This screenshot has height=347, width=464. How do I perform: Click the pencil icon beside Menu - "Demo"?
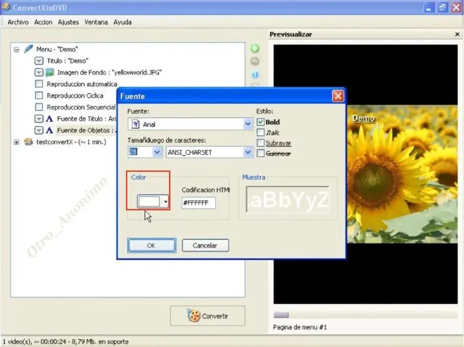(x=29, y=49)
